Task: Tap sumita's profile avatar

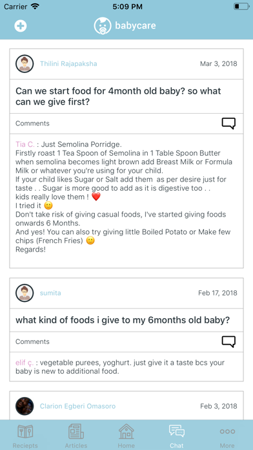Action: pos(25,293)
